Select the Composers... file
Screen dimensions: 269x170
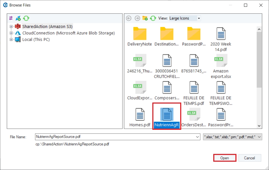pyautogui.click(x=167, y=91)
